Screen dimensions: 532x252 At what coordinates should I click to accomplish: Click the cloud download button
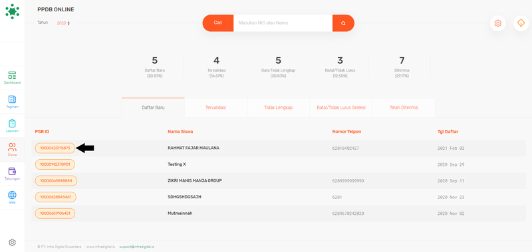point(521,23)
